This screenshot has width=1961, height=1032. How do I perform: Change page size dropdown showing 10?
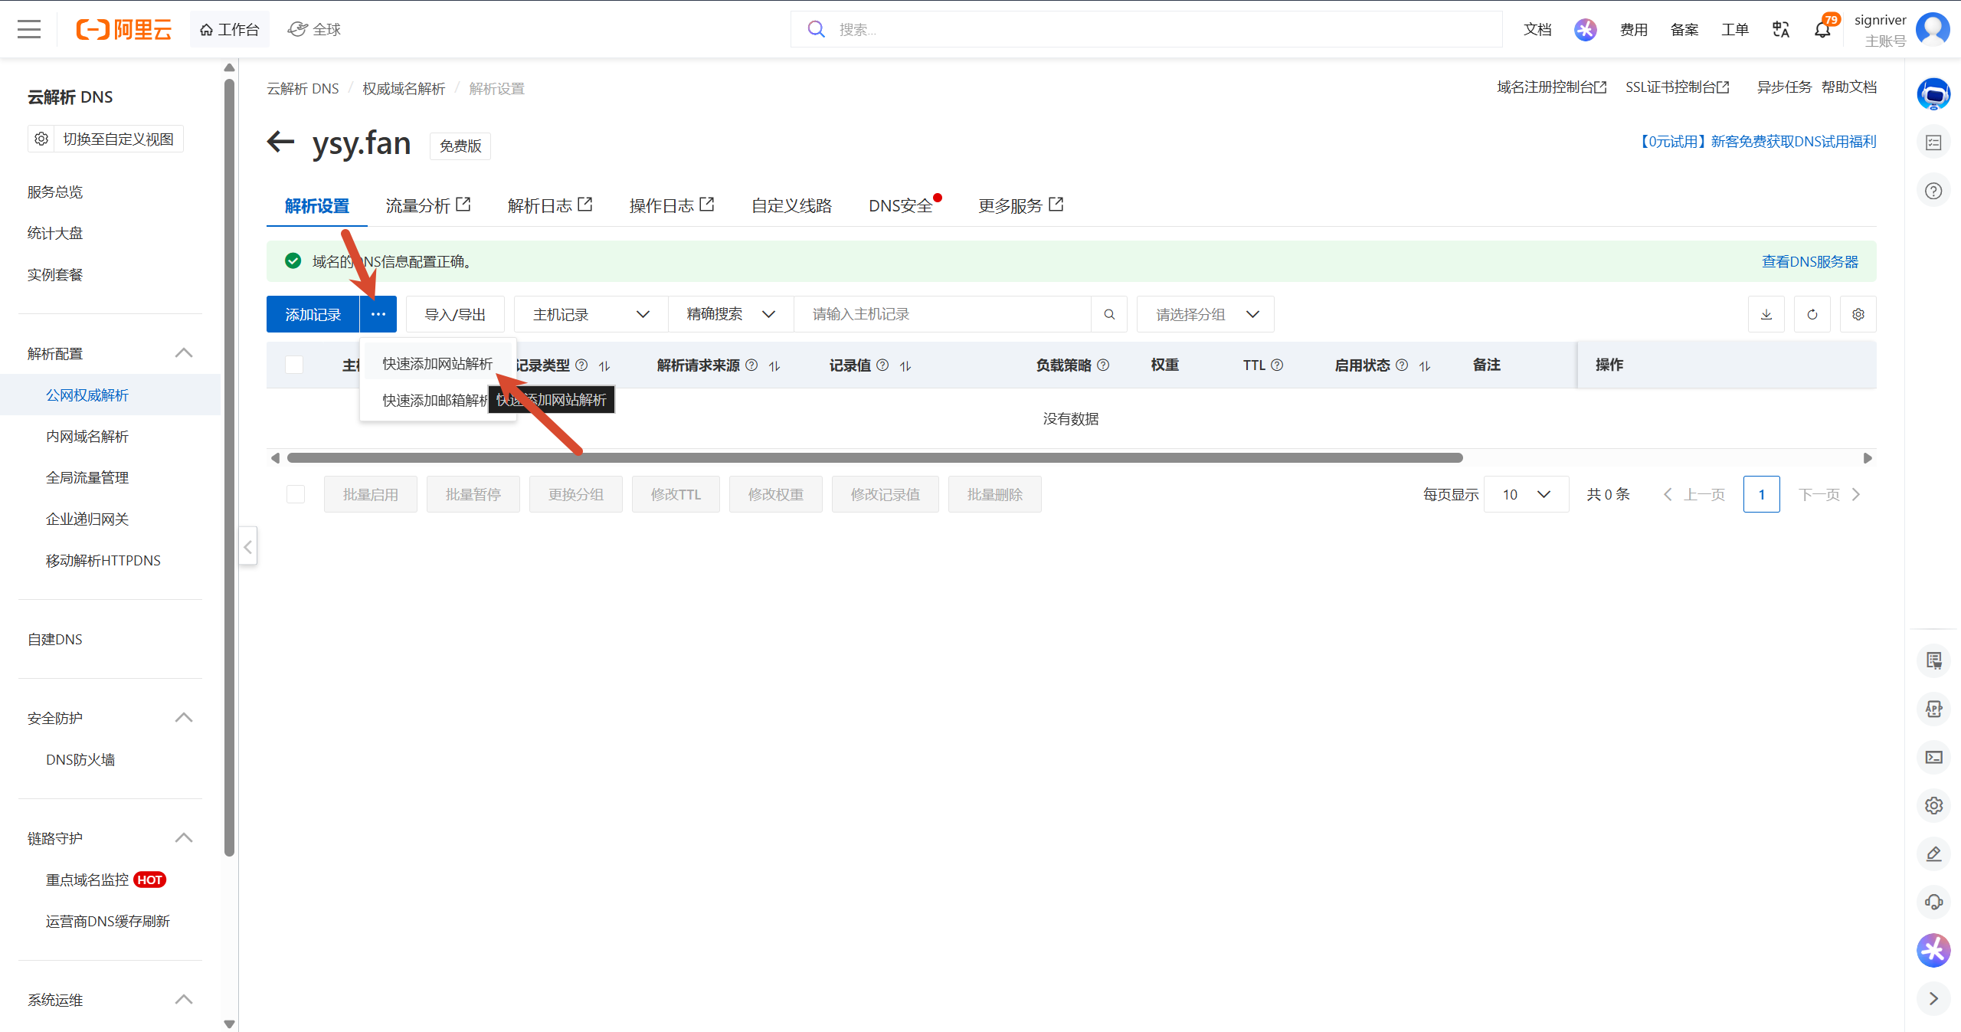coord(1526,494)
